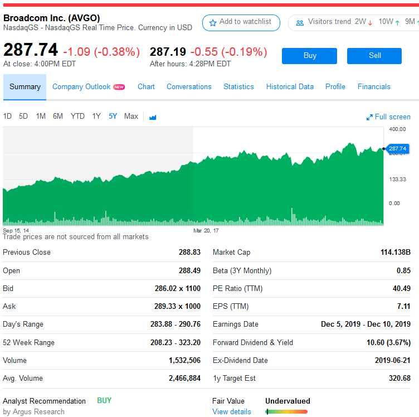Click the 2W down arrow trend indicator

(370, 23)
